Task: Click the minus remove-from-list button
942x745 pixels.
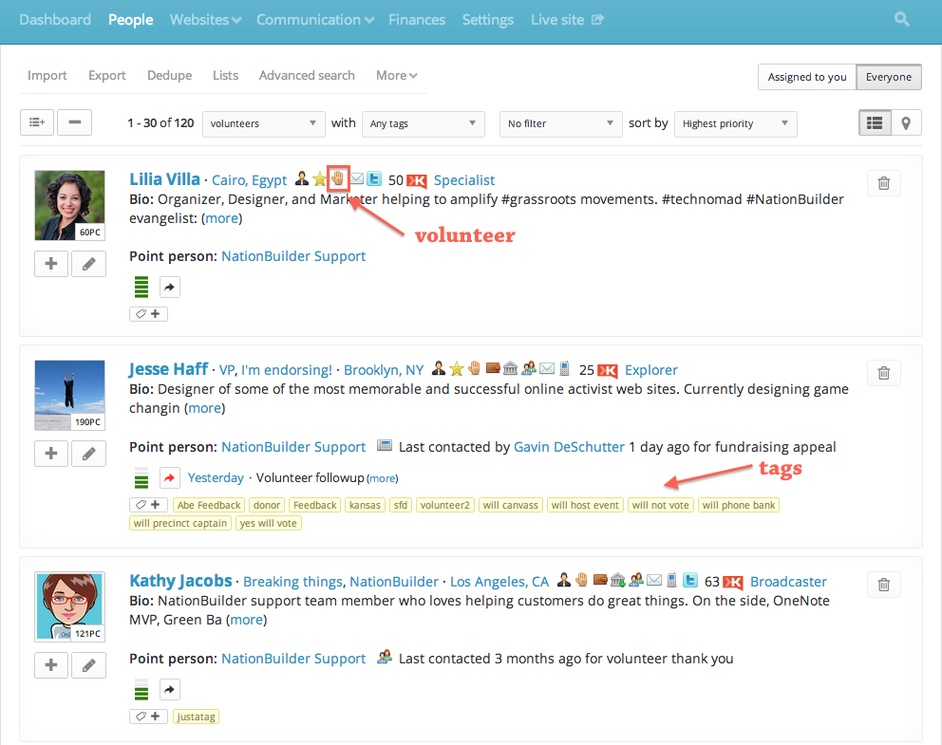Action: pos(74,122)
